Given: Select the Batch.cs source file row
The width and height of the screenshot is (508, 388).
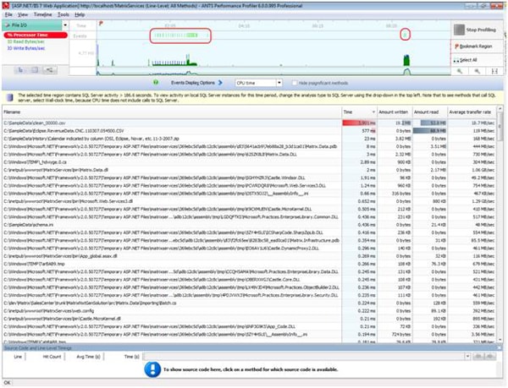Looking at the screenshot, I should click(249, 303).
